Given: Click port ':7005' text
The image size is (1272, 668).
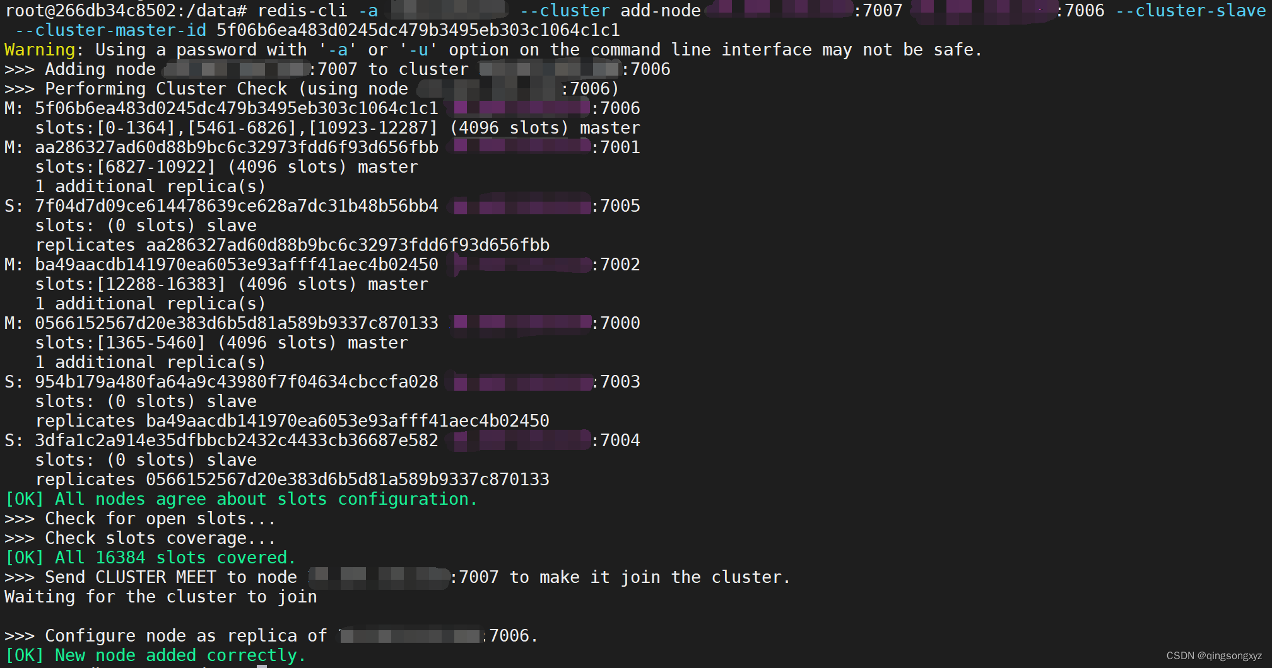Looking at the screenshot, I should click(615, 206).
